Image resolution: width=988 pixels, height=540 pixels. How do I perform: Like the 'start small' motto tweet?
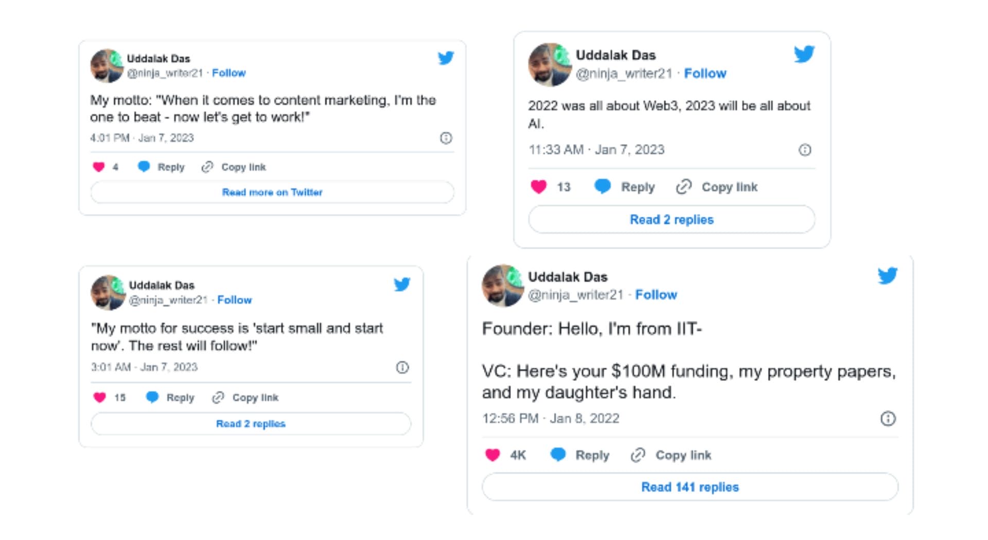tap(100, 397)
